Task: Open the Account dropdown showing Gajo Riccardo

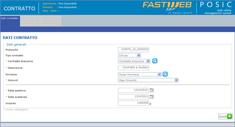Action: click(x=148, y=80)
